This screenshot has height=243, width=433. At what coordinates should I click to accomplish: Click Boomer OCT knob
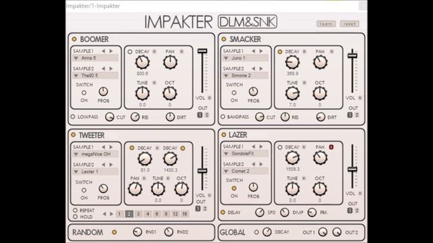tap(170, 93)
